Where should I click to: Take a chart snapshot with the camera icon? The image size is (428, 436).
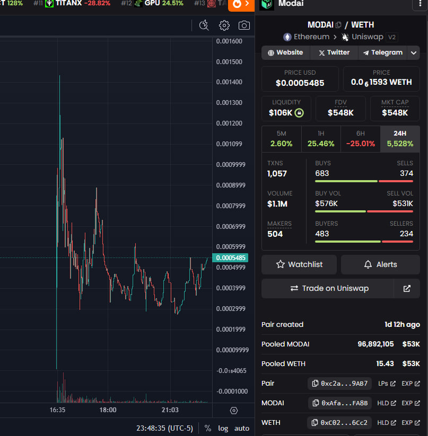[244, 25]
